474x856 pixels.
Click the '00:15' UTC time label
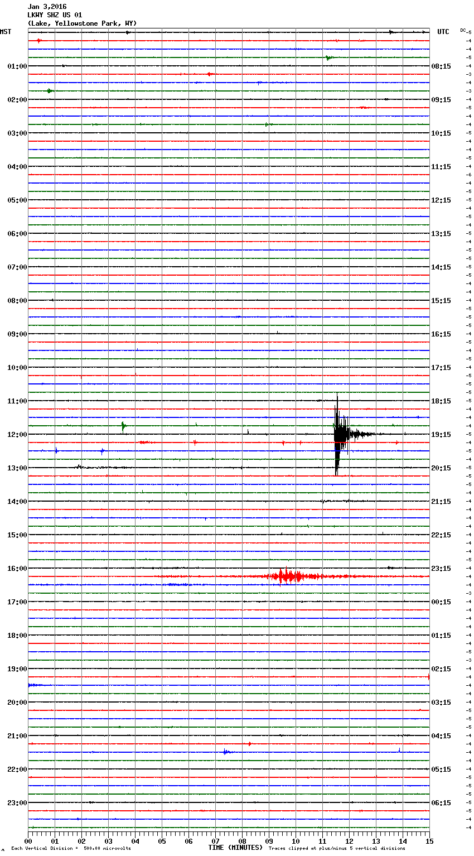point(441,602)
